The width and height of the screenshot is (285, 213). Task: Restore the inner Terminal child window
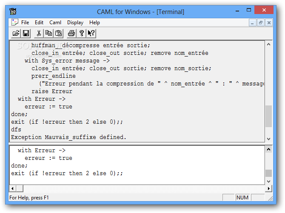click(261, 23)
